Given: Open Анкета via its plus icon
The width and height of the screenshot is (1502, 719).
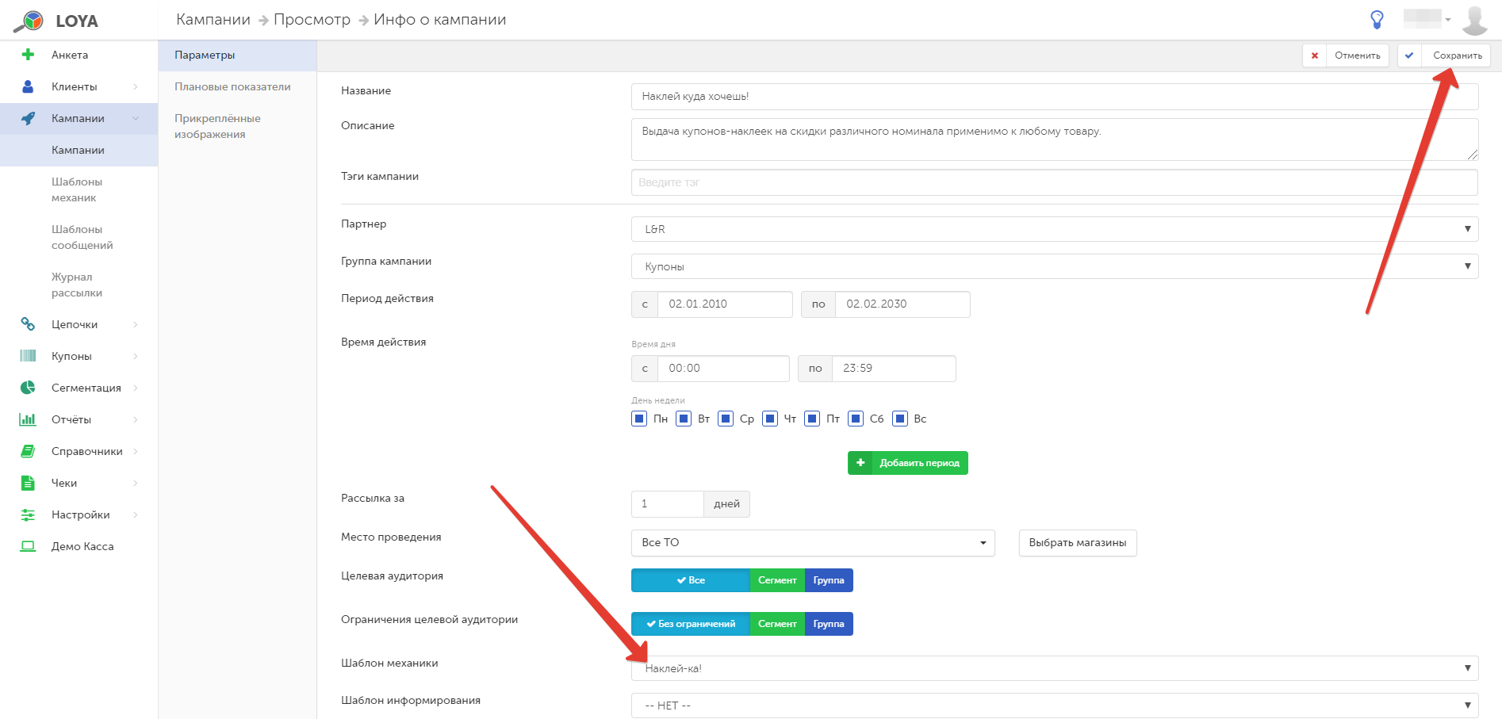Looking at the screenshot, I should [x=28, y=55].
